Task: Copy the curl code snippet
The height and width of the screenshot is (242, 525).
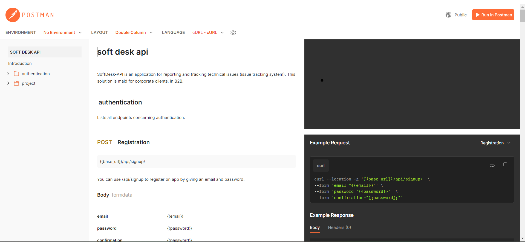Action: click(506, 165)
